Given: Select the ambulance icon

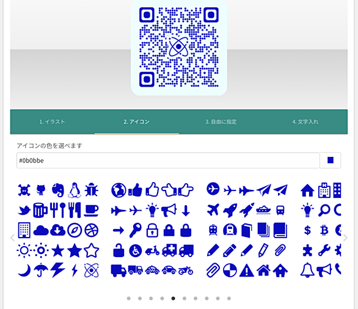Looking at the screenshot, I should (x=169, y=250).
